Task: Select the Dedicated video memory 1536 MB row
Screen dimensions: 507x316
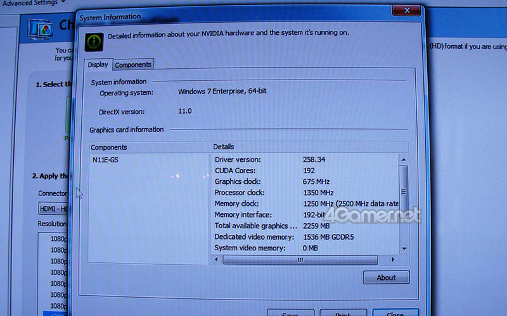Action: [305, 237]
